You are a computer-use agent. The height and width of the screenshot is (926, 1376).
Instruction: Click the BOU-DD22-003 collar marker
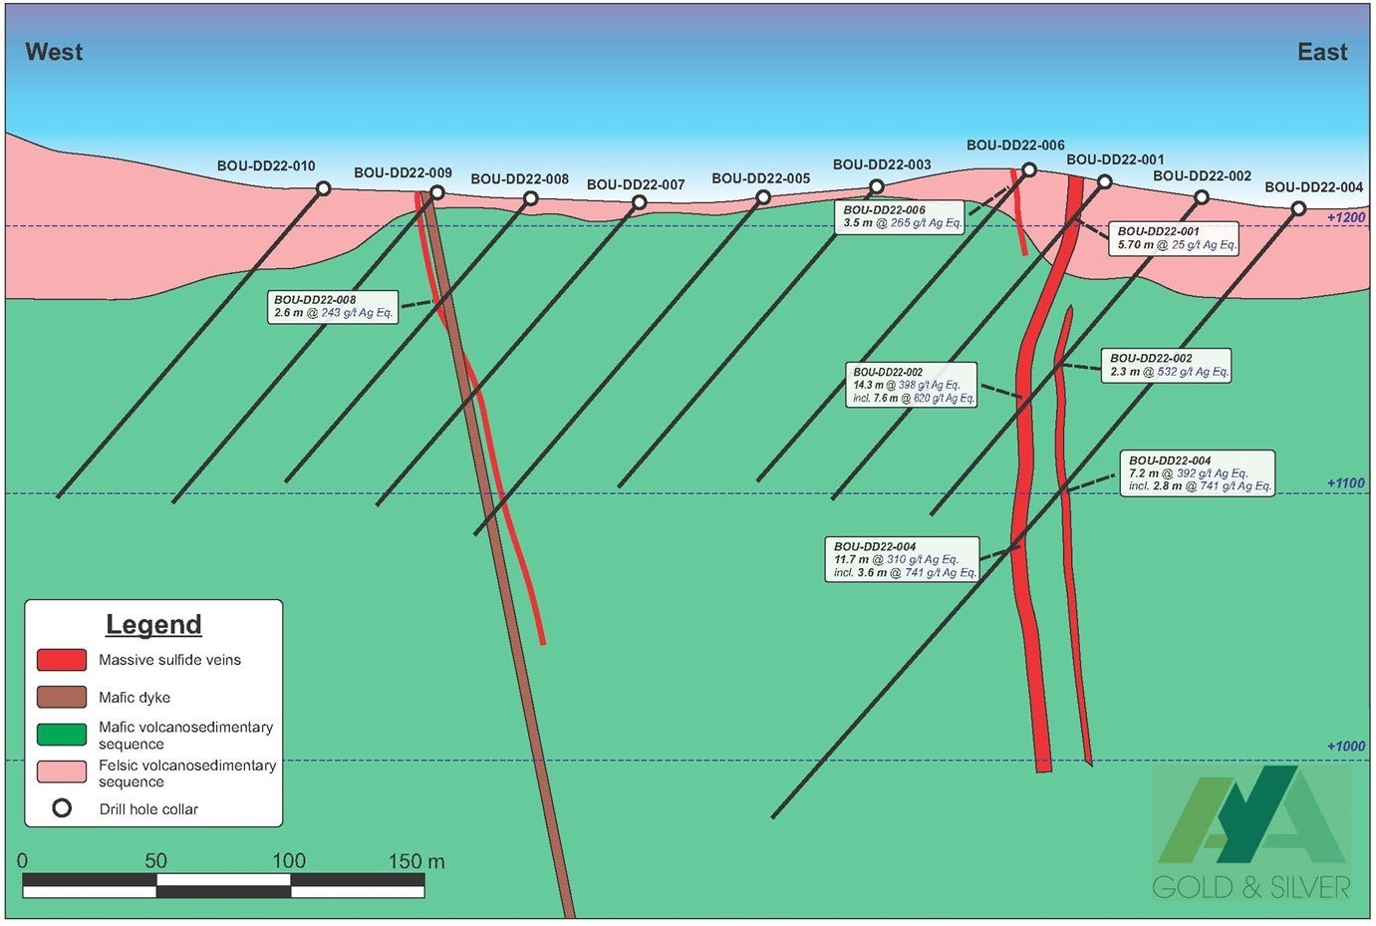[877, 186]
